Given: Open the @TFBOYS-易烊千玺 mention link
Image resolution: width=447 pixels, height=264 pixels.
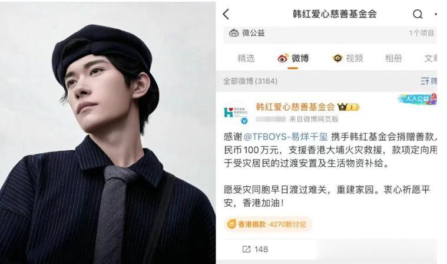Looking at the screenshot, I should 286,137.
